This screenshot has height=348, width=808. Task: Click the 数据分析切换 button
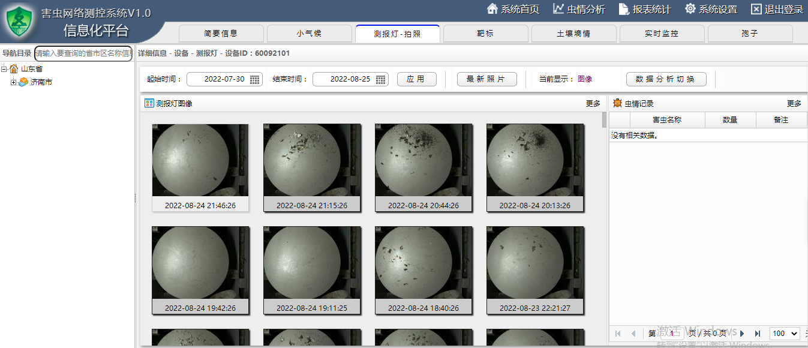[x=666, y=79]
